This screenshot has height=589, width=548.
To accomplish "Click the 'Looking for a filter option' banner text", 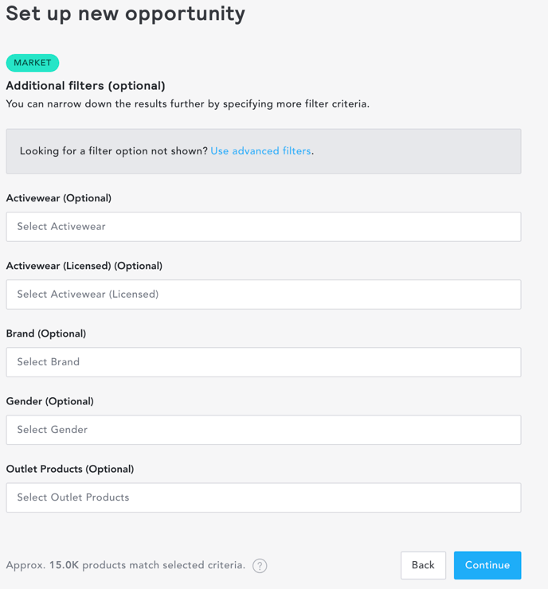I will [x=114, y=151].
